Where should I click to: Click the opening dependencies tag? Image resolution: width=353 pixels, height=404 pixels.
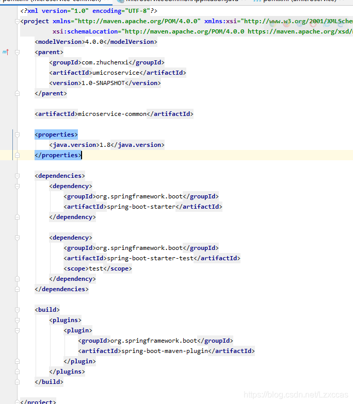[x=60, y=176]
